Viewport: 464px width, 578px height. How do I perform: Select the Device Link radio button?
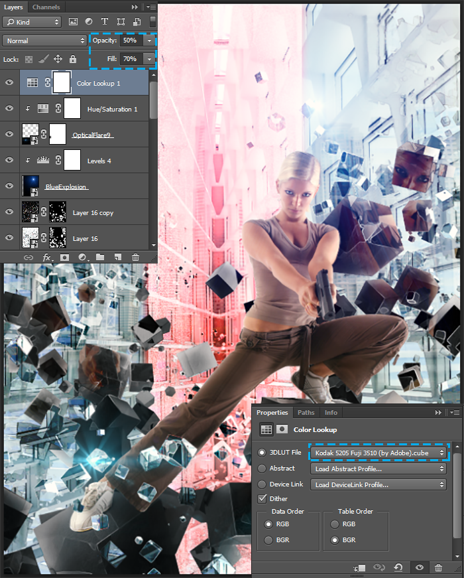[262, 484]
